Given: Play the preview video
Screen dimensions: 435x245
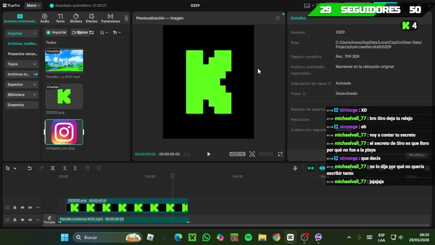Looking at the screenshot, I should 209,154.
